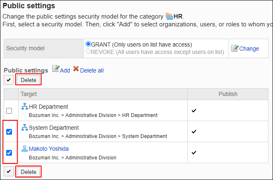273x180 pixels.
Task: Click the System Department breadcrumb path text
Action: tap(98, 136)
